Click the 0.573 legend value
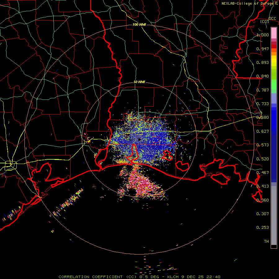This screenshot has height=279, width=279. (263, 145)
